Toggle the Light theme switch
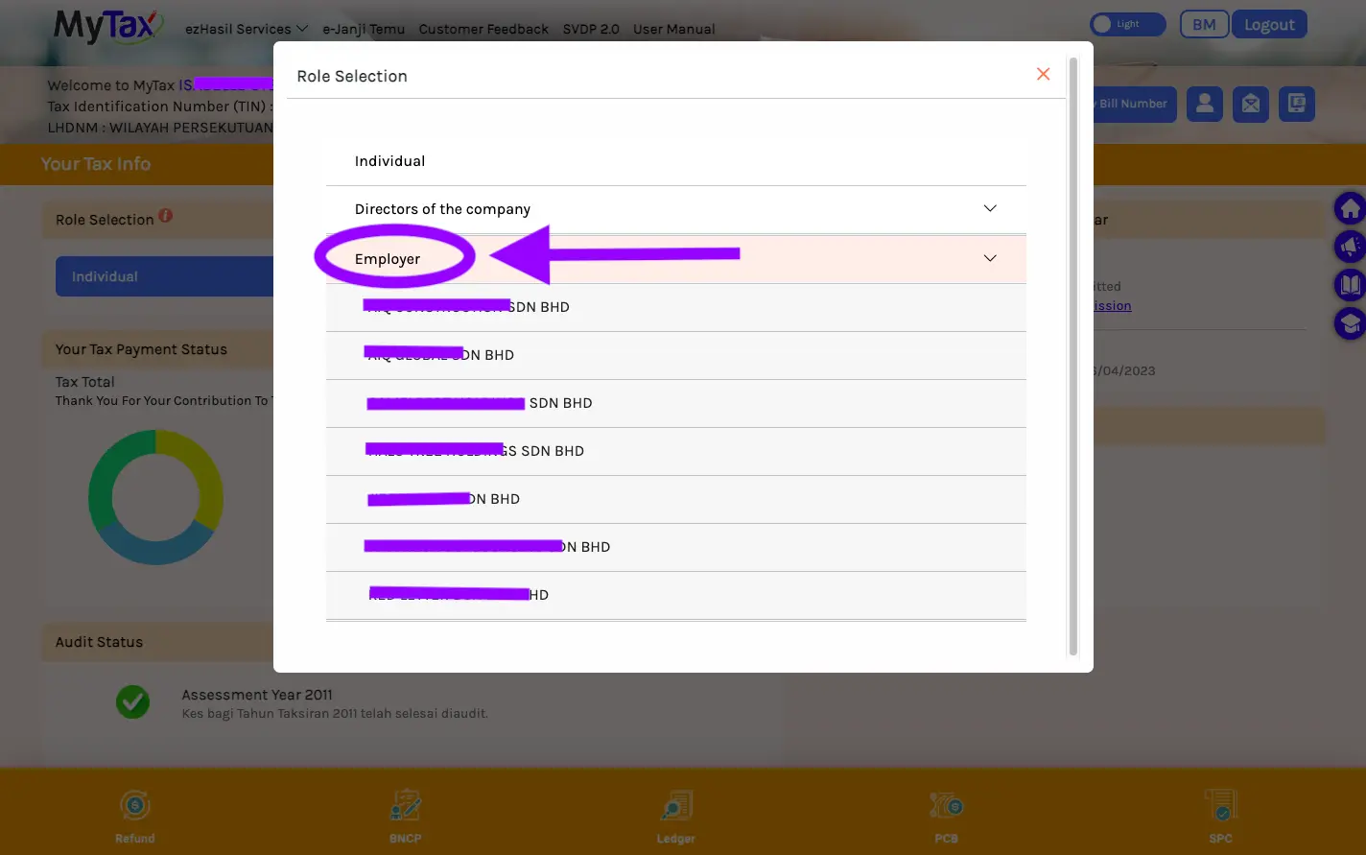 [x=1128, y=24]
